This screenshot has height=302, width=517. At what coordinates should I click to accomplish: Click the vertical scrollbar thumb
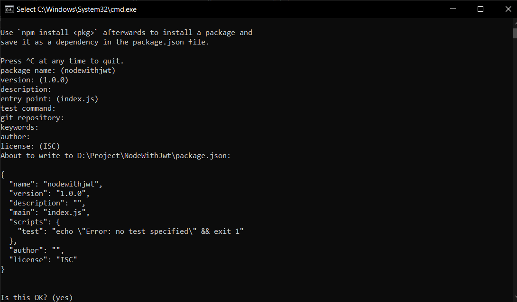click(x=515, y=33)
